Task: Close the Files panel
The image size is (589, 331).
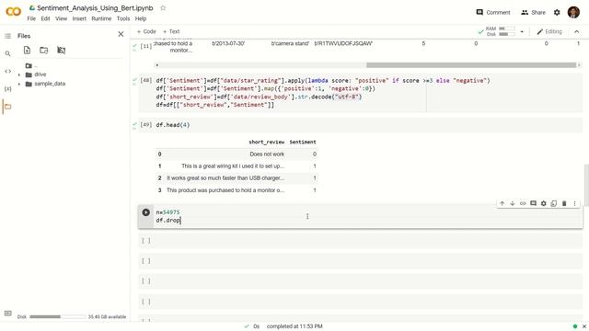Action: point(121,34)
